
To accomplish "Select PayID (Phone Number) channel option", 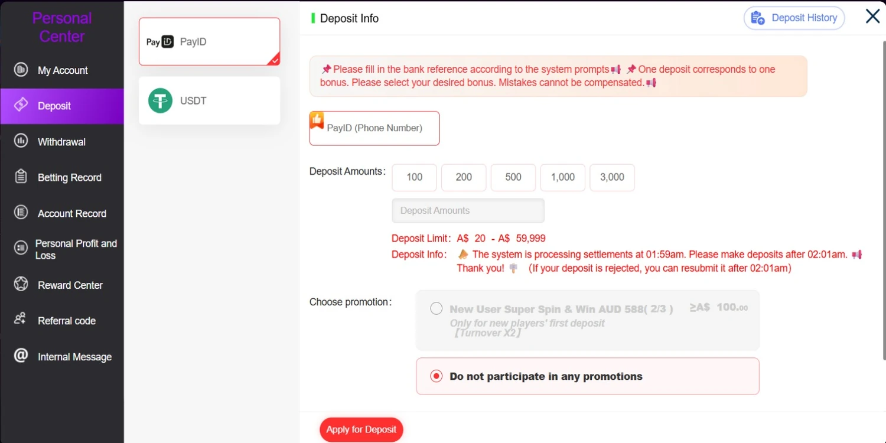I will tap(374, 128).
